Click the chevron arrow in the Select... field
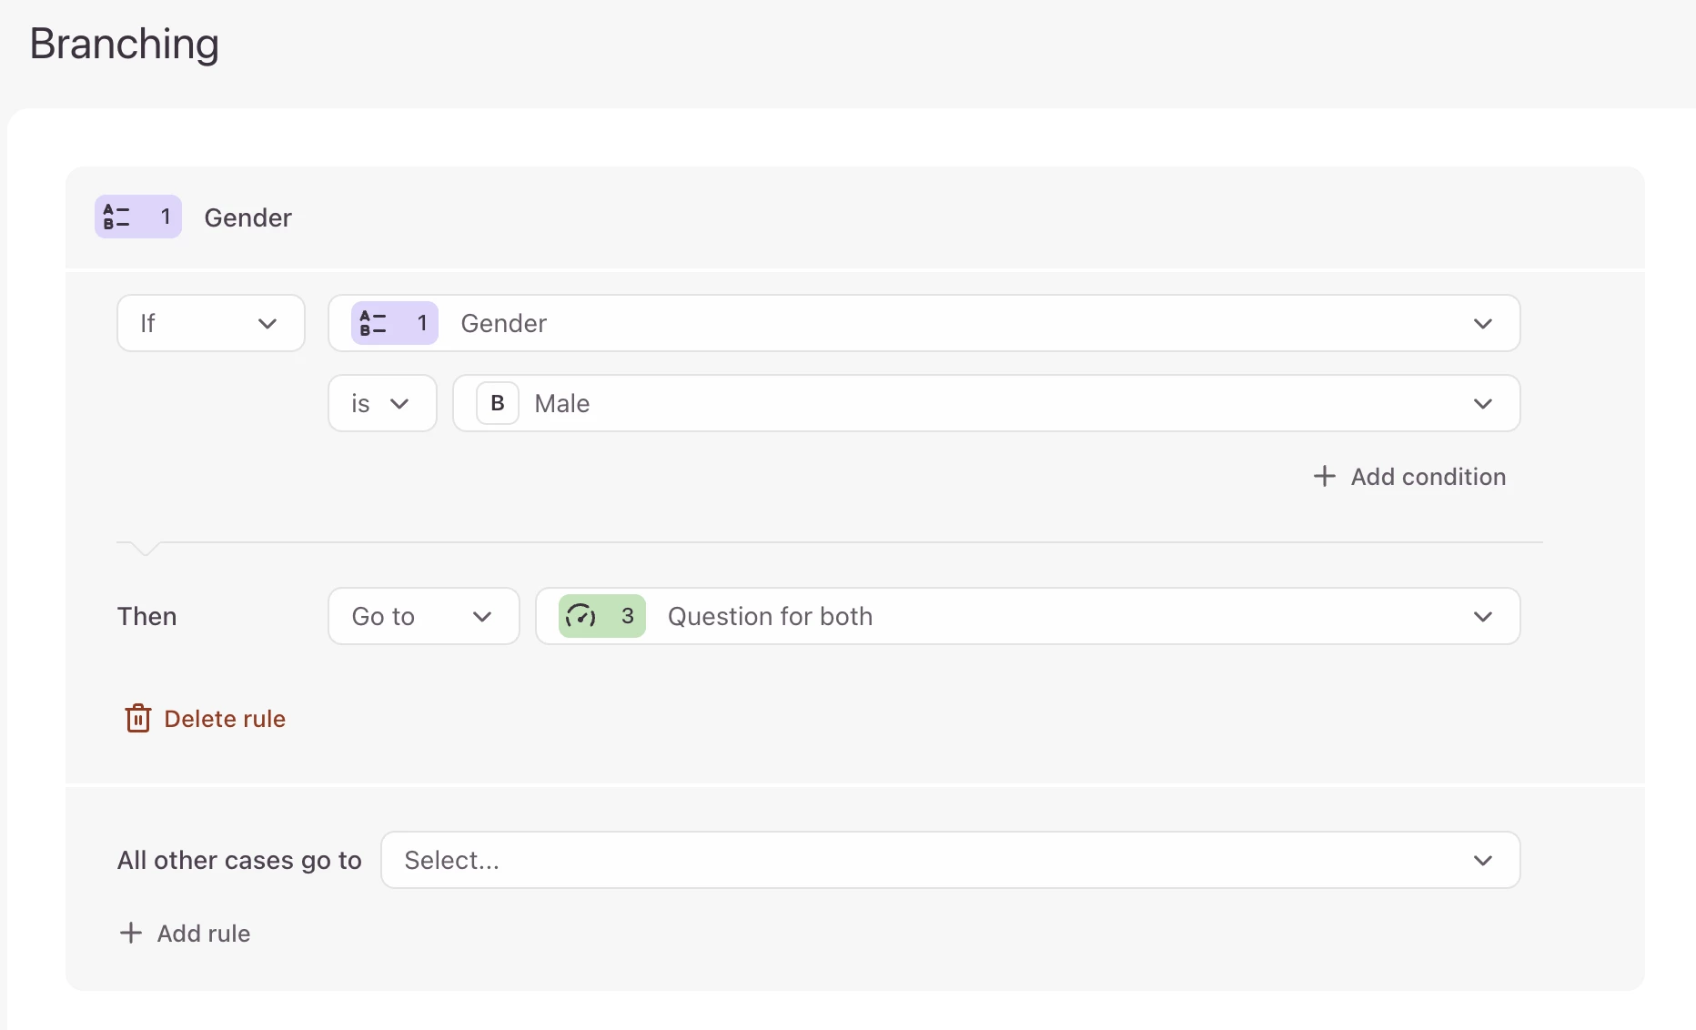This screenshot has width=1696, height=1030. [1482, 860]
